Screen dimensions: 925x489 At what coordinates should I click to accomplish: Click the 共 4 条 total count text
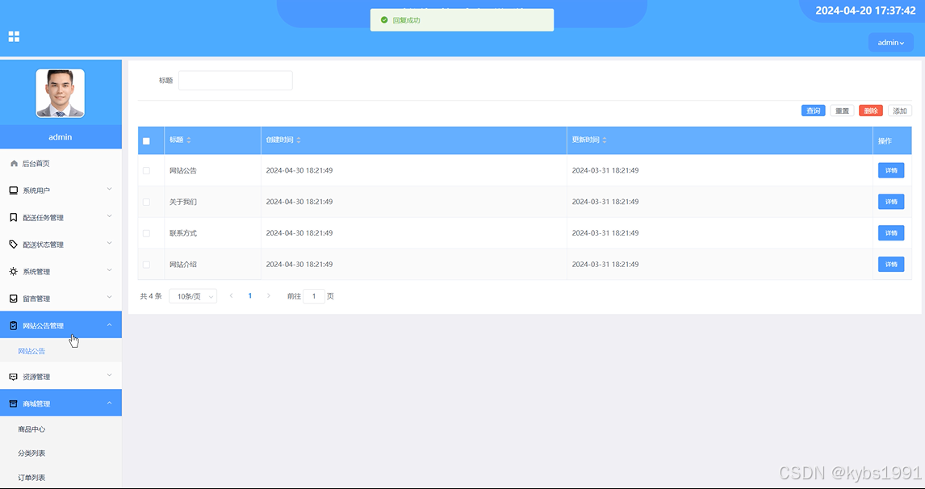[x=151, y=296]
